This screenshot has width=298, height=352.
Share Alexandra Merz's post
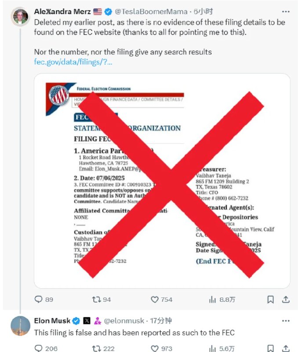(286, 299)
